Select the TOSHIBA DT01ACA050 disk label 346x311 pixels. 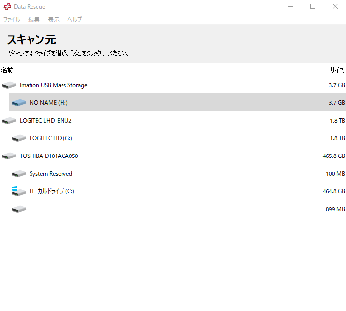pyautogui.click(x=49, y=156)
